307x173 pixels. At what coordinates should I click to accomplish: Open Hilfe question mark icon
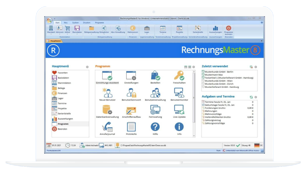pos(155,129)
